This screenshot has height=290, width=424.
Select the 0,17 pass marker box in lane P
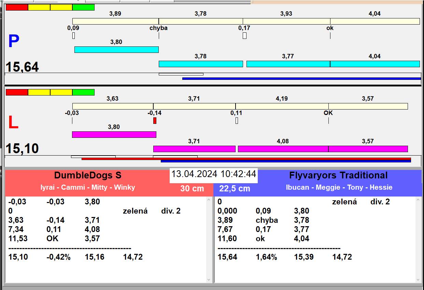point(244,35)
